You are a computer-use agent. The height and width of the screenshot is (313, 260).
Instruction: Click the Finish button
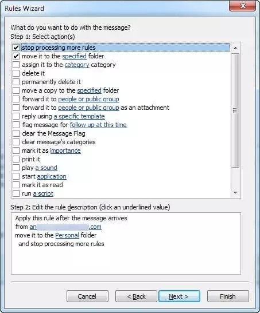(228, 296)
